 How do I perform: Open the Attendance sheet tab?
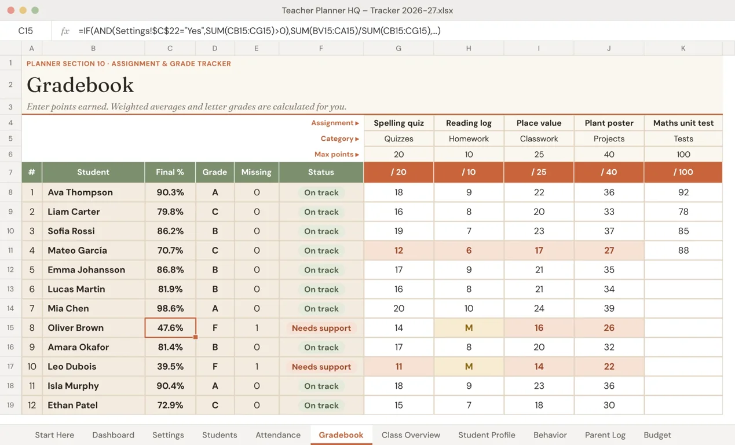[x=278, y=435]
